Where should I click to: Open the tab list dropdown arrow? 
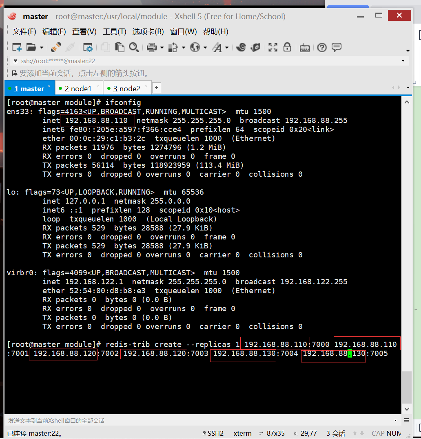click(408, 88)
